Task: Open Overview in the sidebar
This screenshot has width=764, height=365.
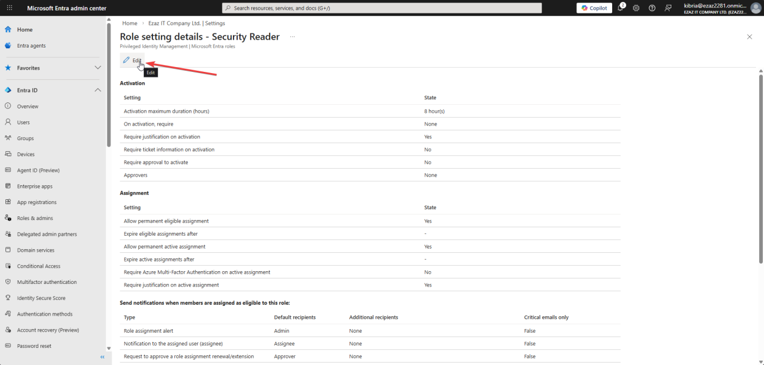Action: (x=27, y=106)
